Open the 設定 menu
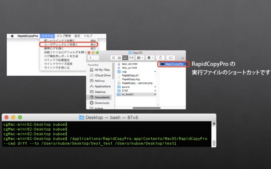 tap(77, 36)
